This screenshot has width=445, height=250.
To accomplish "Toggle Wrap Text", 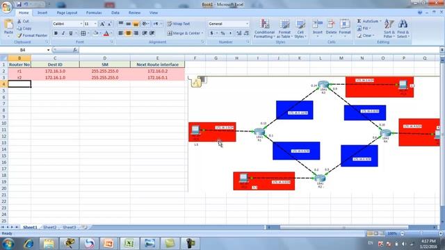I will pyautogui.click(x=179, y=24).
